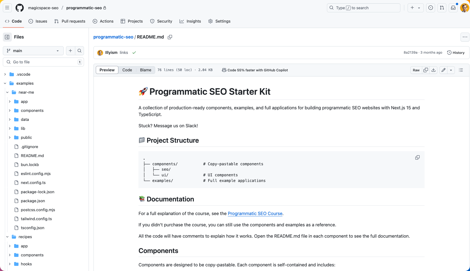This screenshot has width=470, height=271.
Task: Collapse the examples folder
Action: tap(5, 83)
